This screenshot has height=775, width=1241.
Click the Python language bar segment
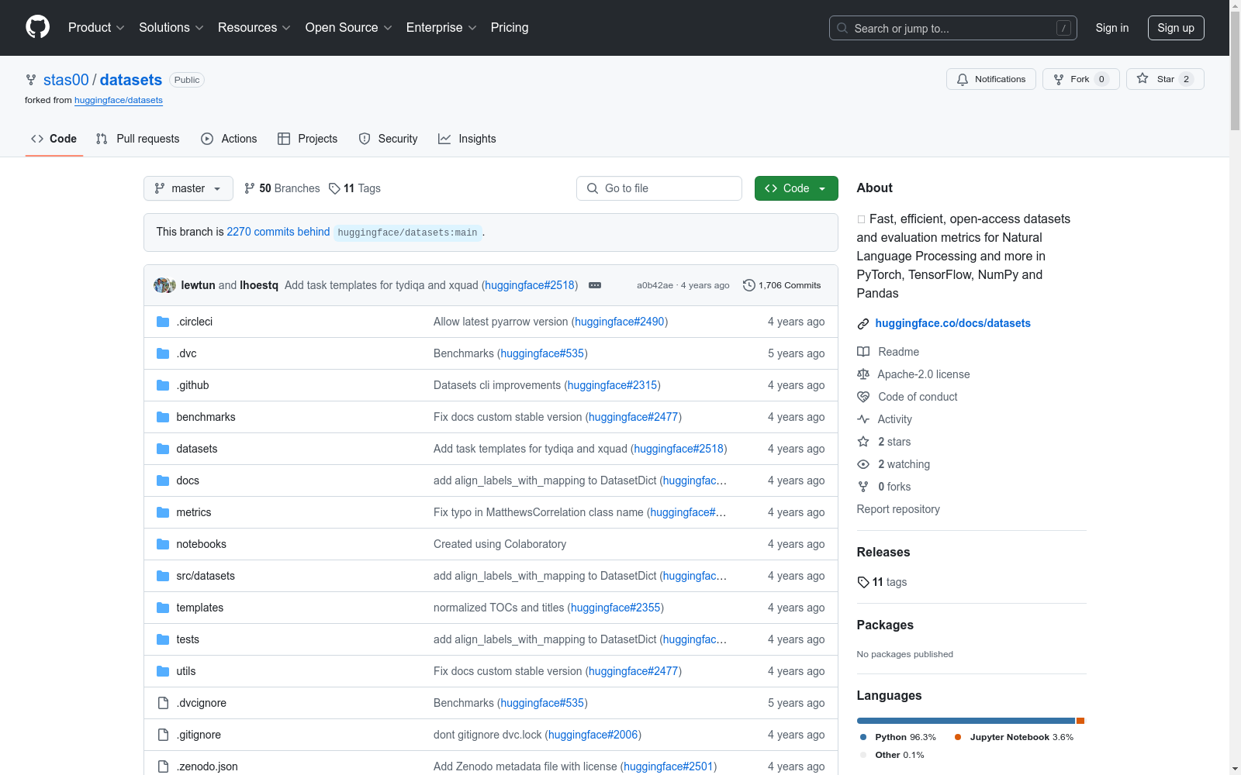pos(966,721)
